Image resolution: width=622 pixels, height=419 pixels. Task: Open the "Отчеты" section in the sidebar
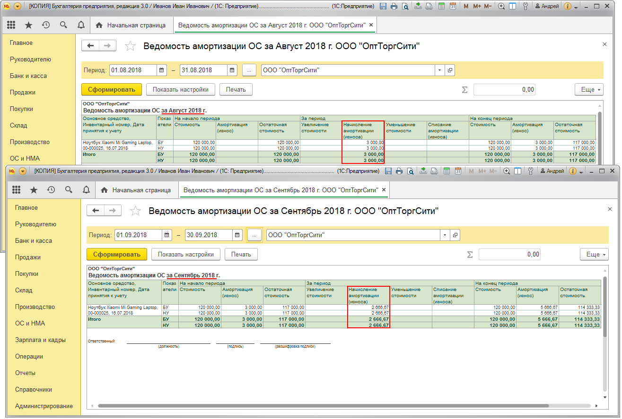point(25,373)
